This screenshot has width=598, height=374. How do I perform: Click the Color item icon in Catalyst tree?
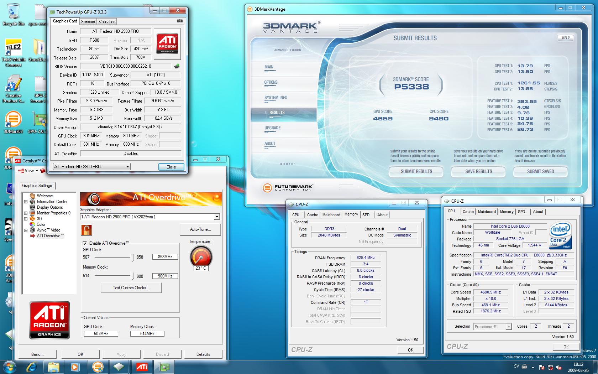pyautogui.click(x=32, y=224)
